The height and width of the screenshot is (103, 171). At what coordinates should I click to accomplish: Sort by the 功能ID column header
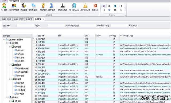point(102,36)
